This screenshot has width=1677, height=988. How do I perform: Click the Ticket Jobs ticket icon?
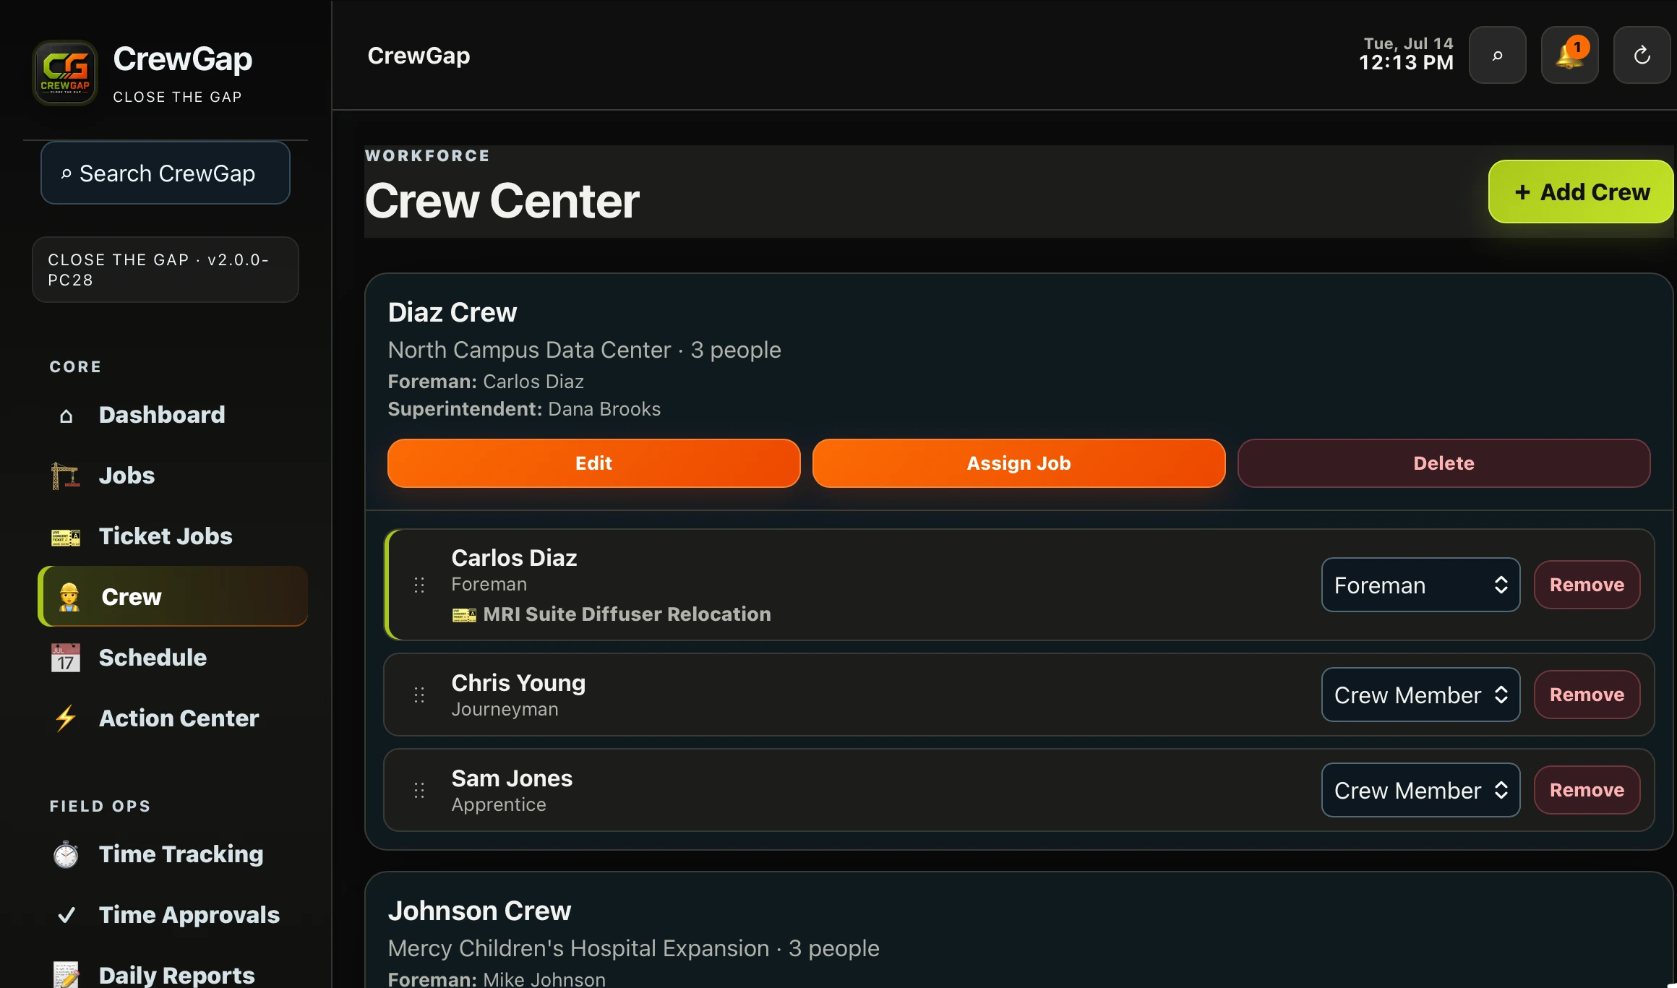[x=66, y=536]
